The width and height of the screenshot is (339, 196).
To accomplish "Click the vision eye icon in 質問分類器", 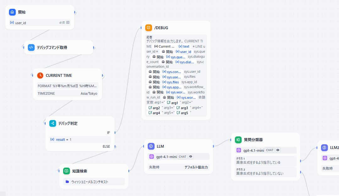I will 278,150.
